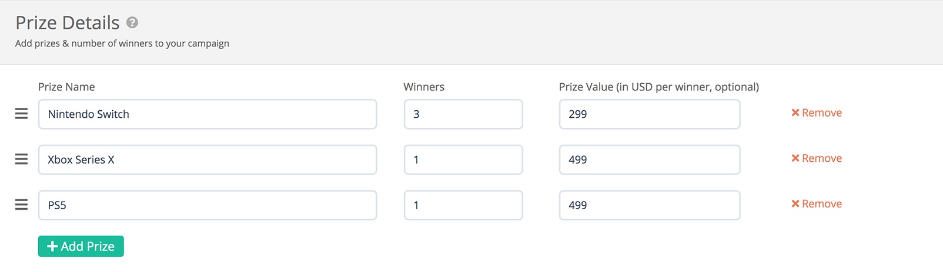943x272 pixels.
Task: Click the X icon to remove PS5
Action: click(795, 204)
